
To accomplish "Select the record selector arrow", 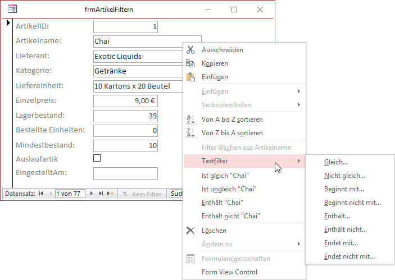I will pyautogui.click(x=8, y=22).
